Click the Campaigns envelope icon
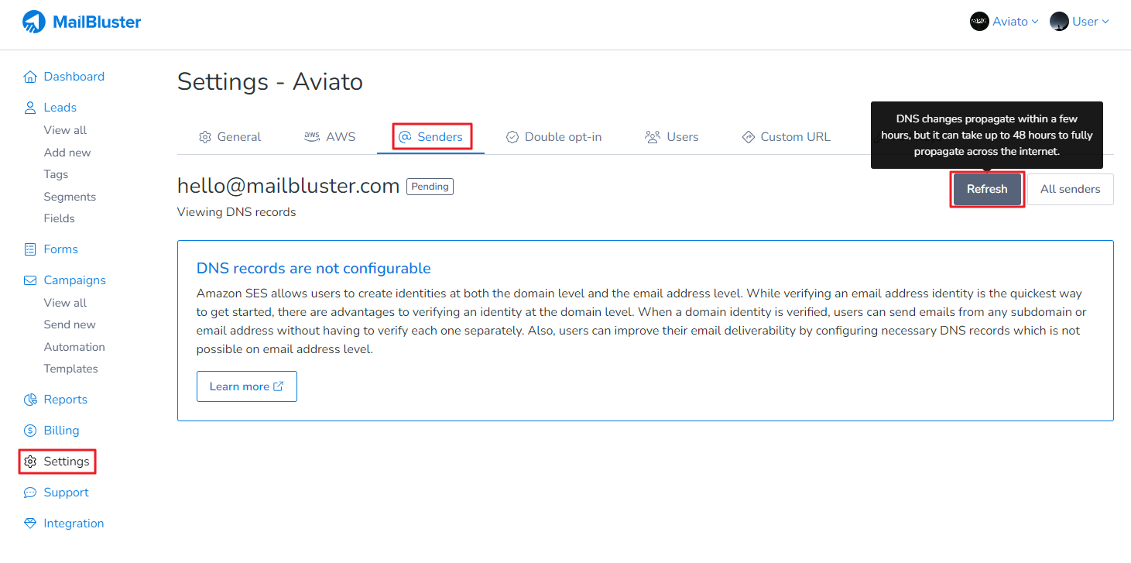 click(30, 280)
